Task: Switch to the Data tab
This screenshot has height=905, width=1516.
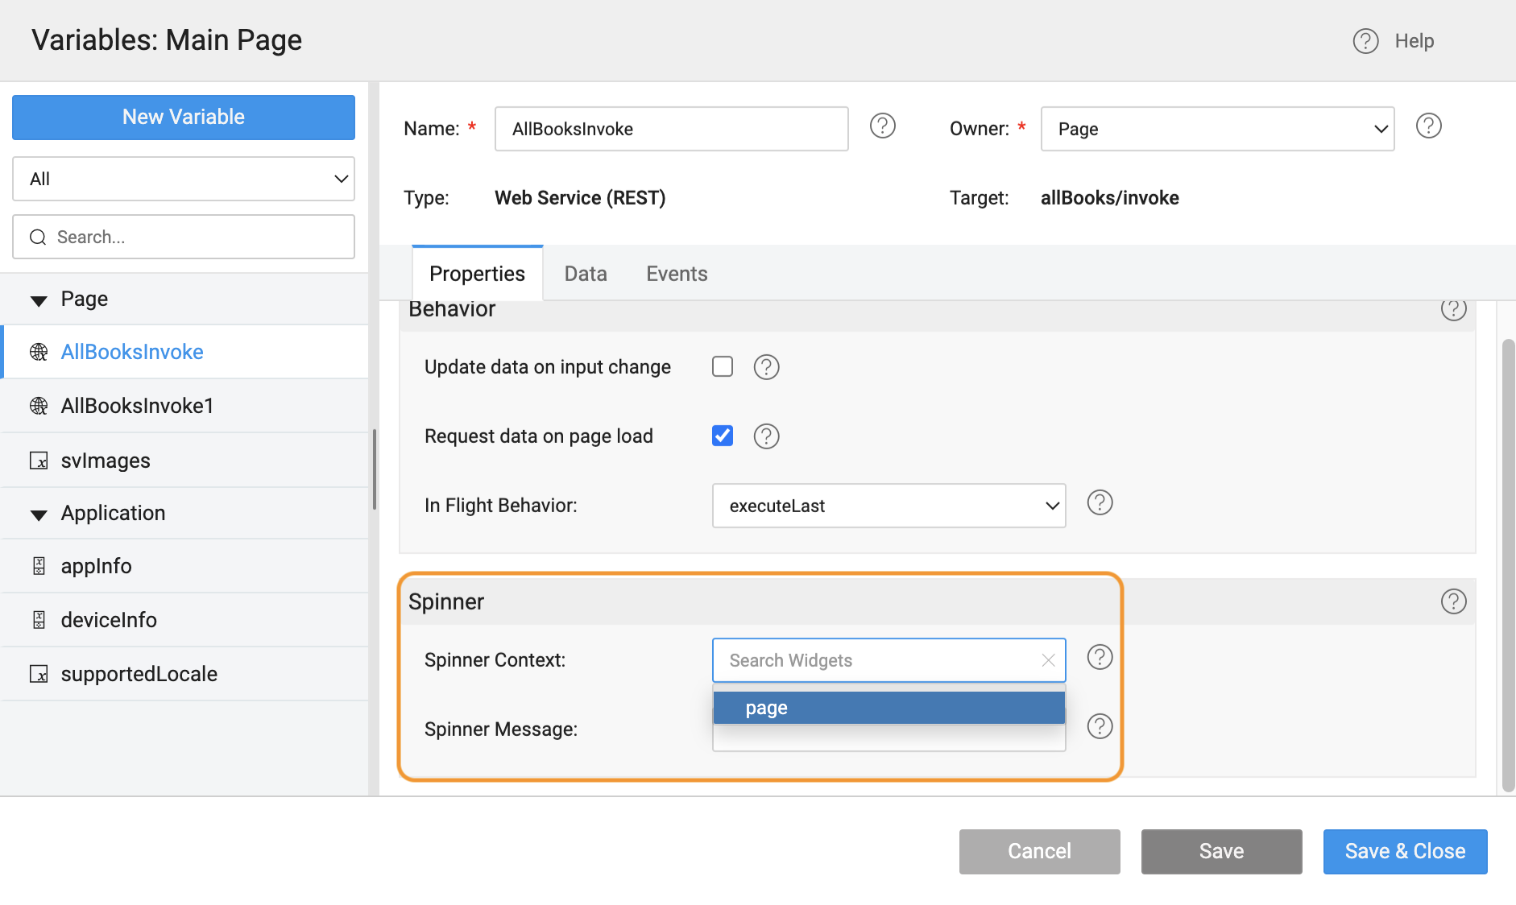Action: (x=586, y=273)
